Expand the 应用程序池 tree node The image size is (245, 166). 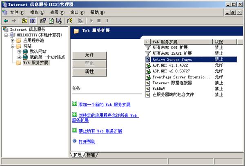(x=13, y=41)
